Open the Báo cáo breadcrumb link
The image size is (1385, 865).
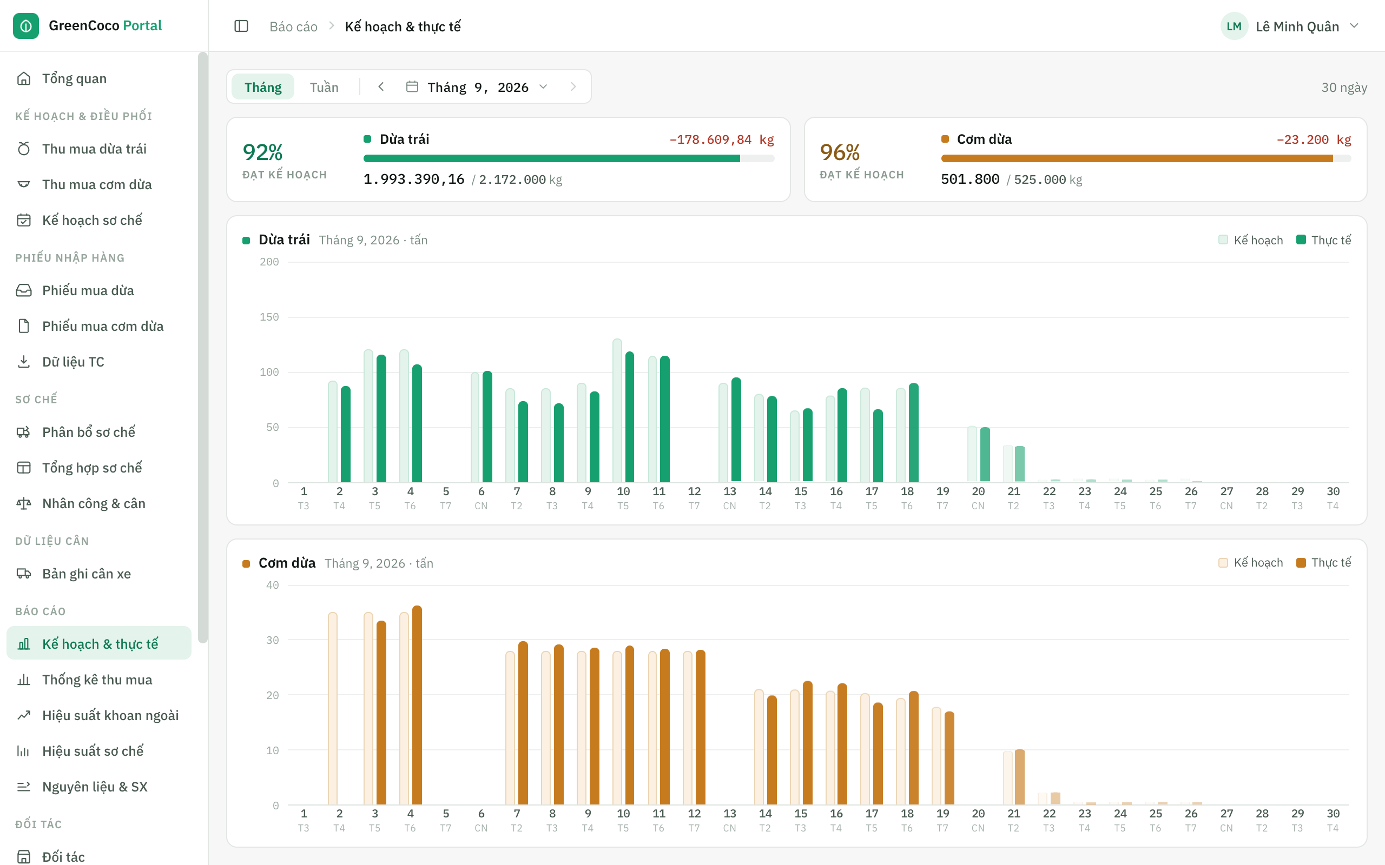tap(293, 26)
